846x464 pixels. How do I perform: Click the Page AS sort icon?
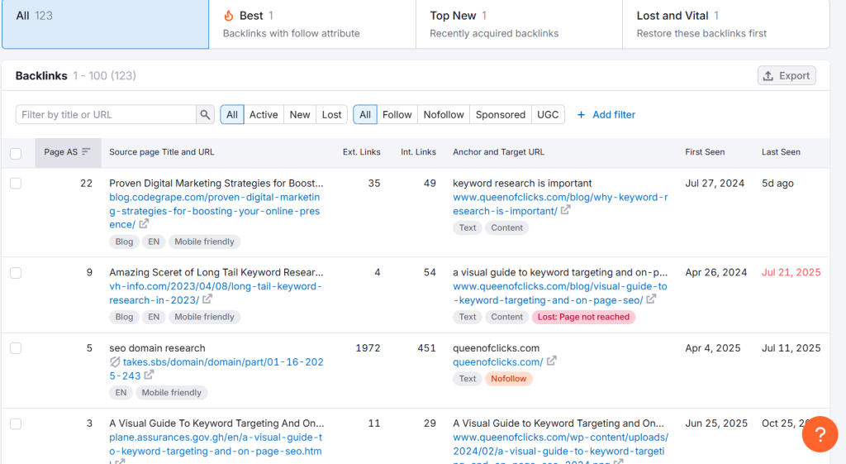[86, 152]
